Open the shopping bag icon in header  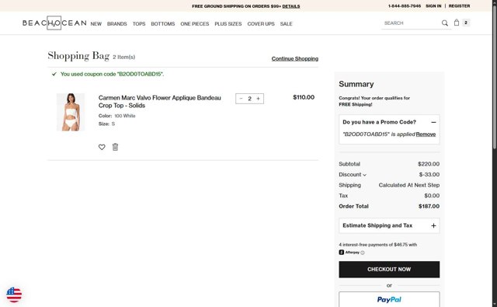pyautogui.click(x=457, y=23)
